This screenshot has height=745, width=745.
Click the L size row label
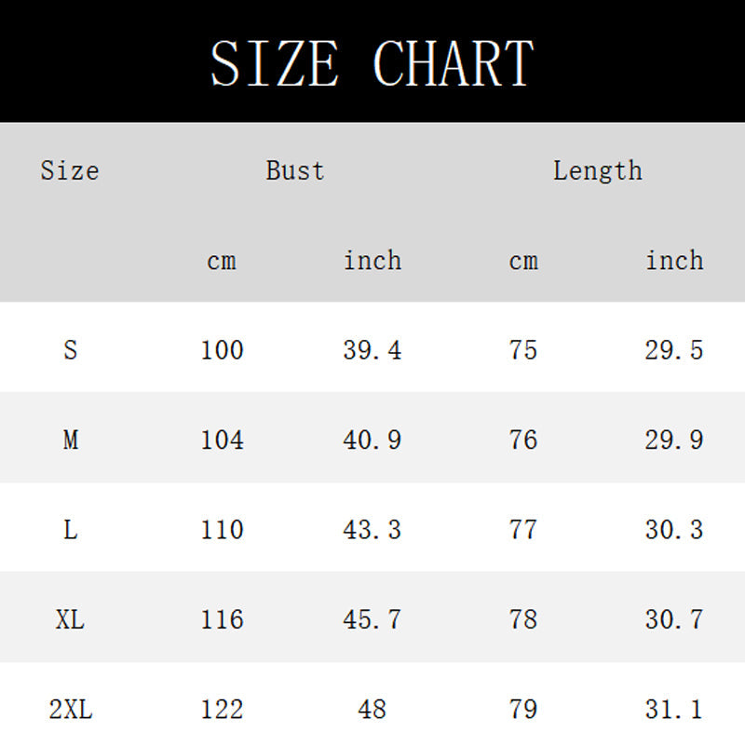[x=70, y=530]
